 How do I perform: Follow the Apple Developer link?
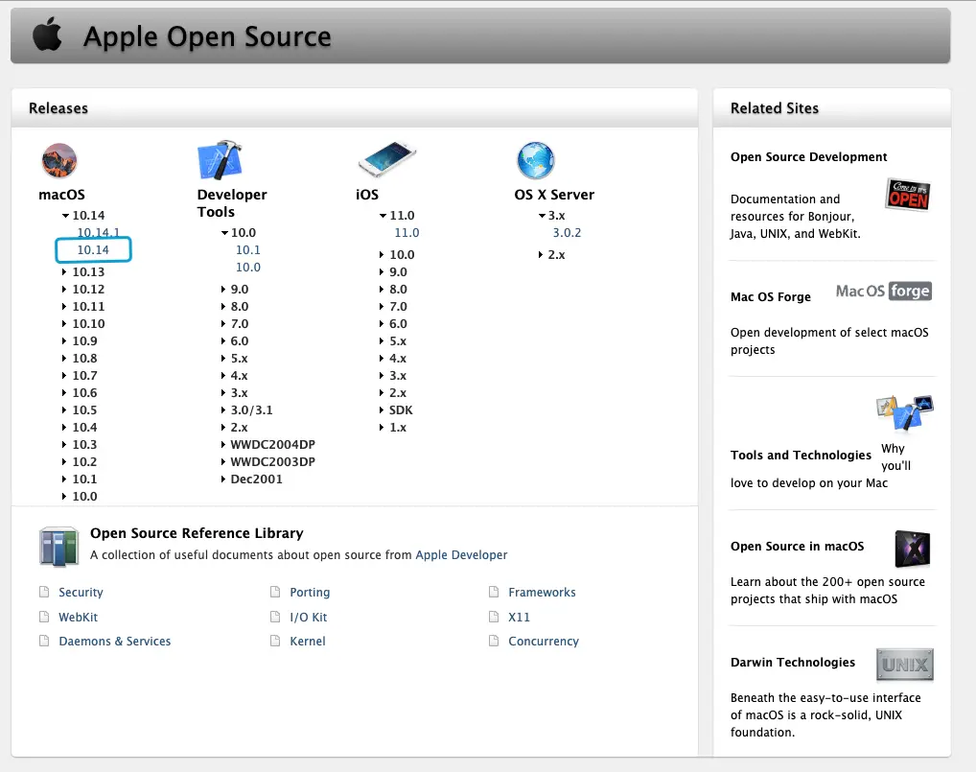pyautogui.click(x=461, y=554)
